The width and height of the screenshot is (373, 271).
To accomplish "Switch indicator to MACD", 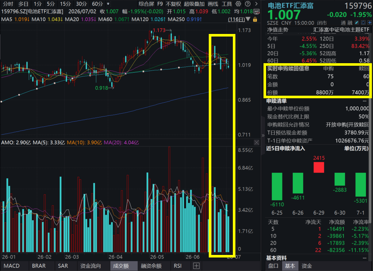I will click(12, 266).
